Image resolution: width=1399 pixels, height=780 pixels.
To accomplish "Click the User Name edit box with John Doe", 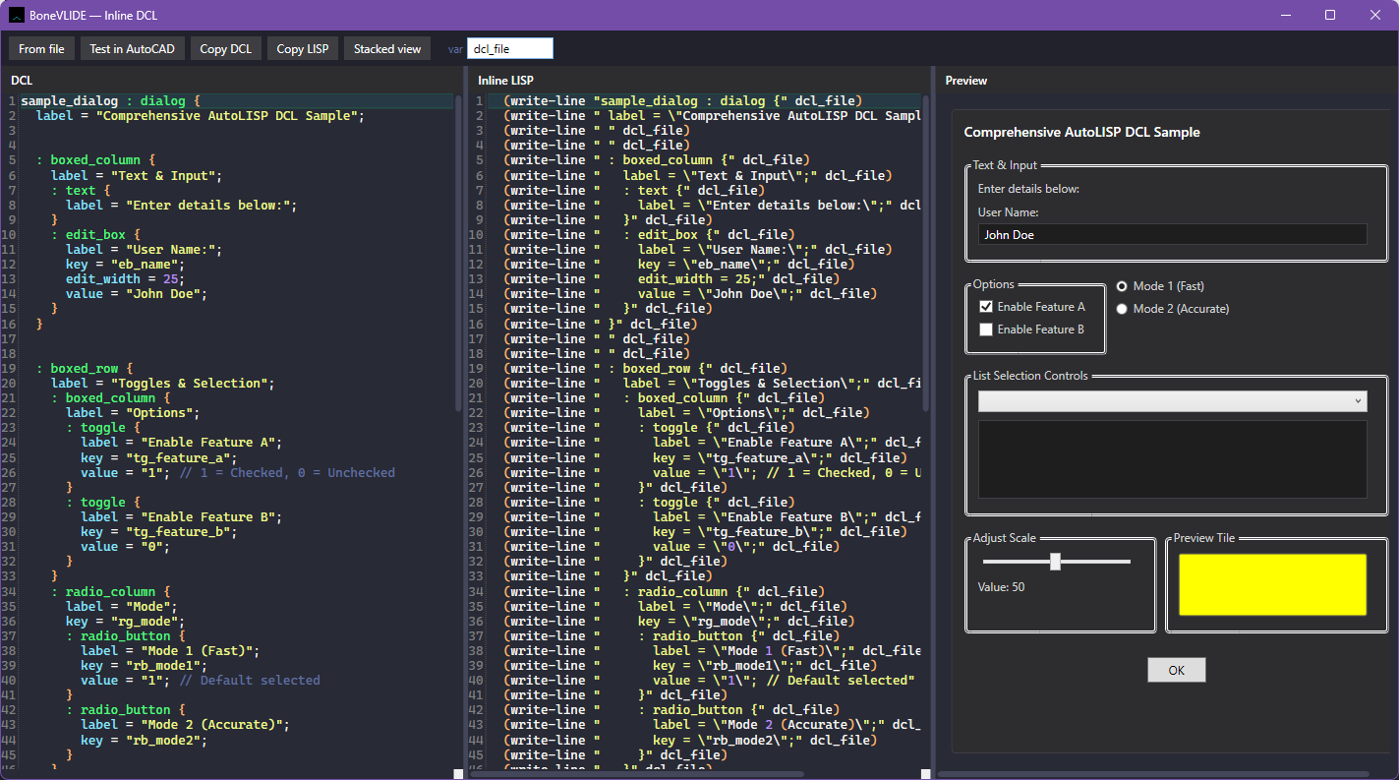I will pyautogui.click(x=1172, y=234).
